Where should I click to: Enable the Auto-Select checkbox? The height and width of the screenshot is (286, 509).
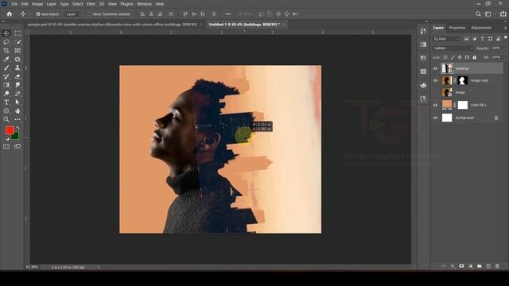pos(38,14)
